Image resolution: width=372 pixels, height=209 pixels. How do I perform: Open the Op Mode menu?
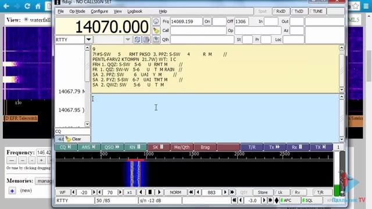point(77,12)
